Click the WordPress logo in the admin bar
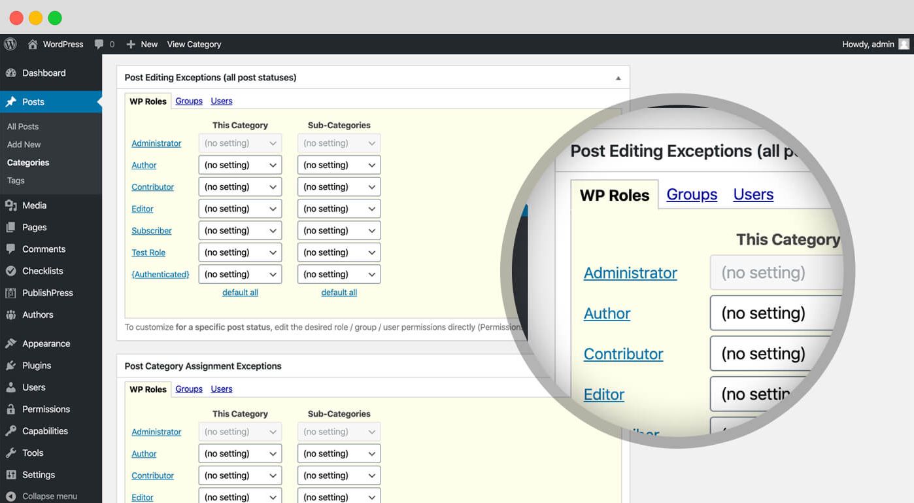The image size is (914, 503). pos(10,44)
